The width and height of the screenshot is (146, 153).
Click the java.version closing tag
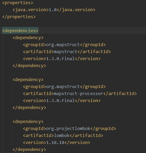pyautogui.click(x=76, y=10)
